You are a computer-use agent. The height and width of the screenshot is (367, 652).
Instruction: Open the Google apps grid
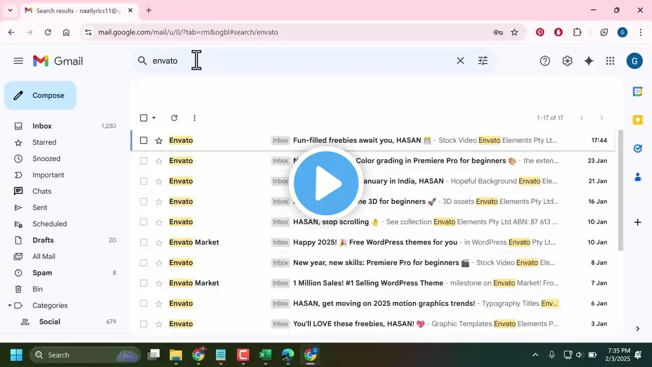coord(610,61)
